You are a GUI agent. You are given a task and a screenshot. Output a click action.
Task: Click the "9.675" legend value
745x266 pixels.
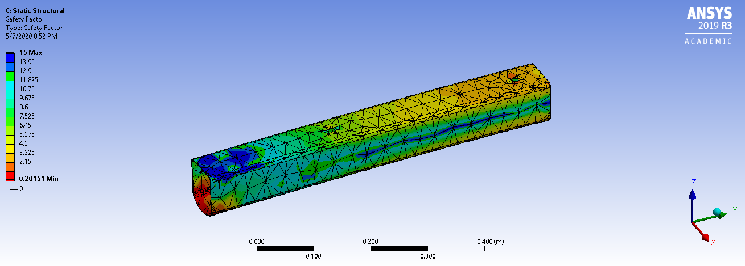point(27,98)
